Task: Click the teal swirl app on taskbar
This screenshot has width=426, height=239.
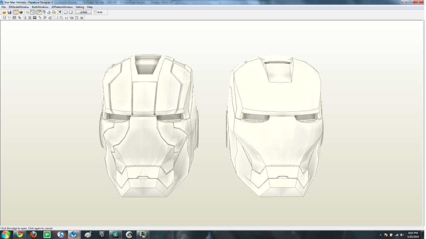Action: coord(115,234)
